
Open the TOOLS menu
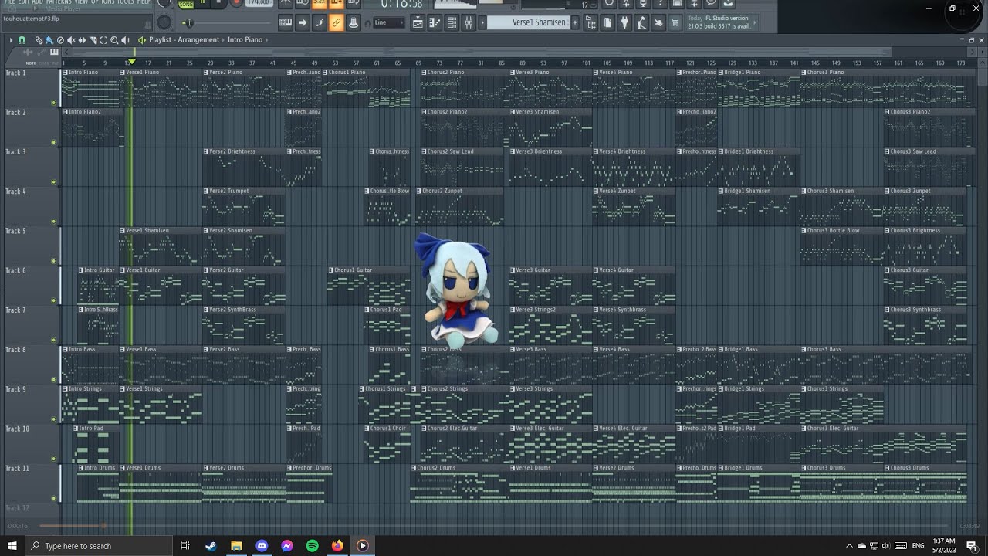(125, 2)
